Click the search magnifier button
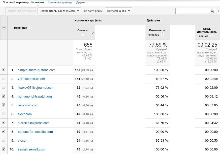 click(x=212, y=11)
